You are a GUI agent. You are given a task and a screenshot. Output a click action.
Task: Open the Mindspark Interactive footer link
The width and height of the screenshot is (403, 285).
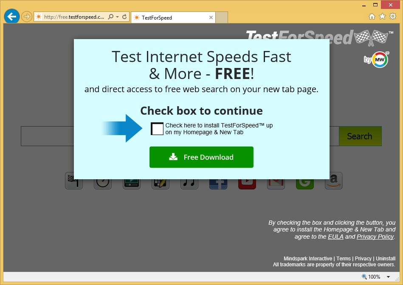308,259
